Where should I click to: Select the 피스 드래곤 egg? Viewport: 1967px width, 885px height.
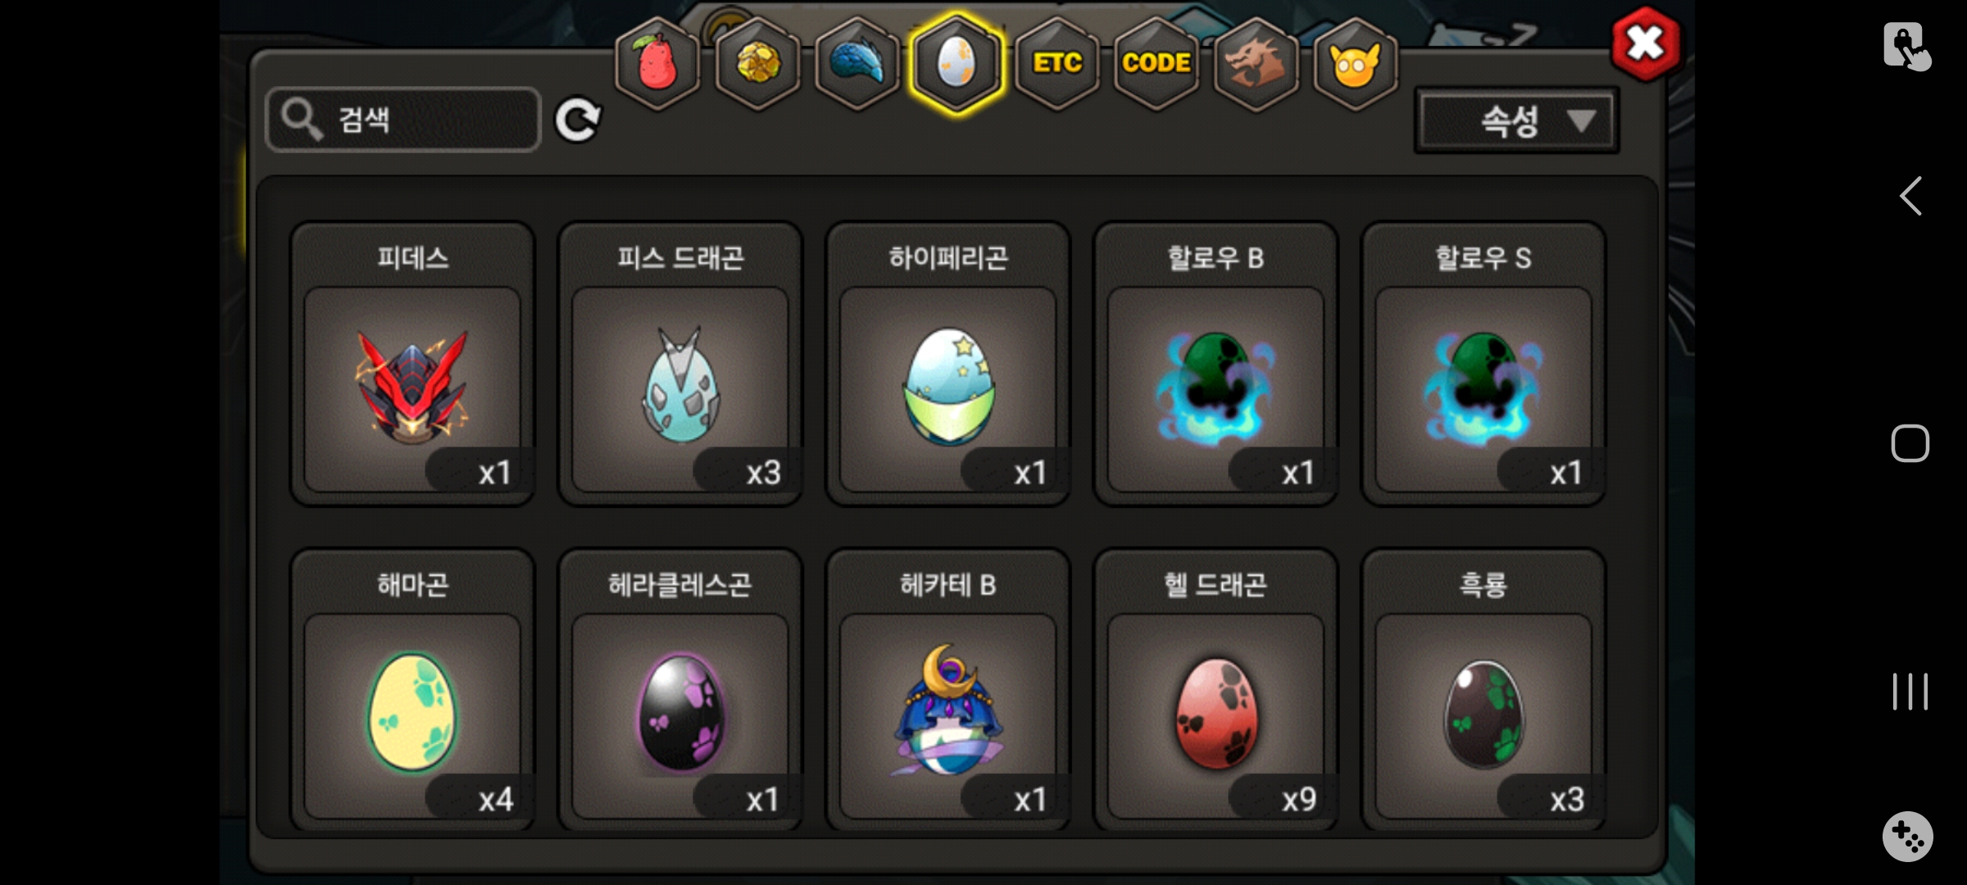pyautogui.click(x=680, y=364)
